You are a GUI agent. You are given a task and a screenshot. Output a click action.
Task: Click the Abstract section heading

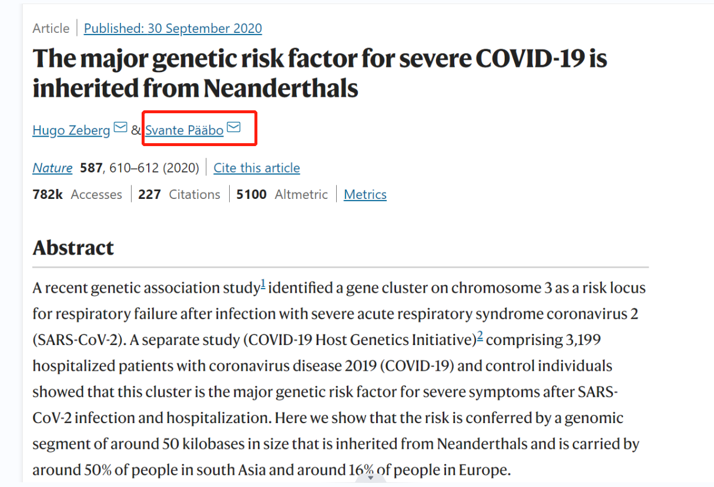73,248
